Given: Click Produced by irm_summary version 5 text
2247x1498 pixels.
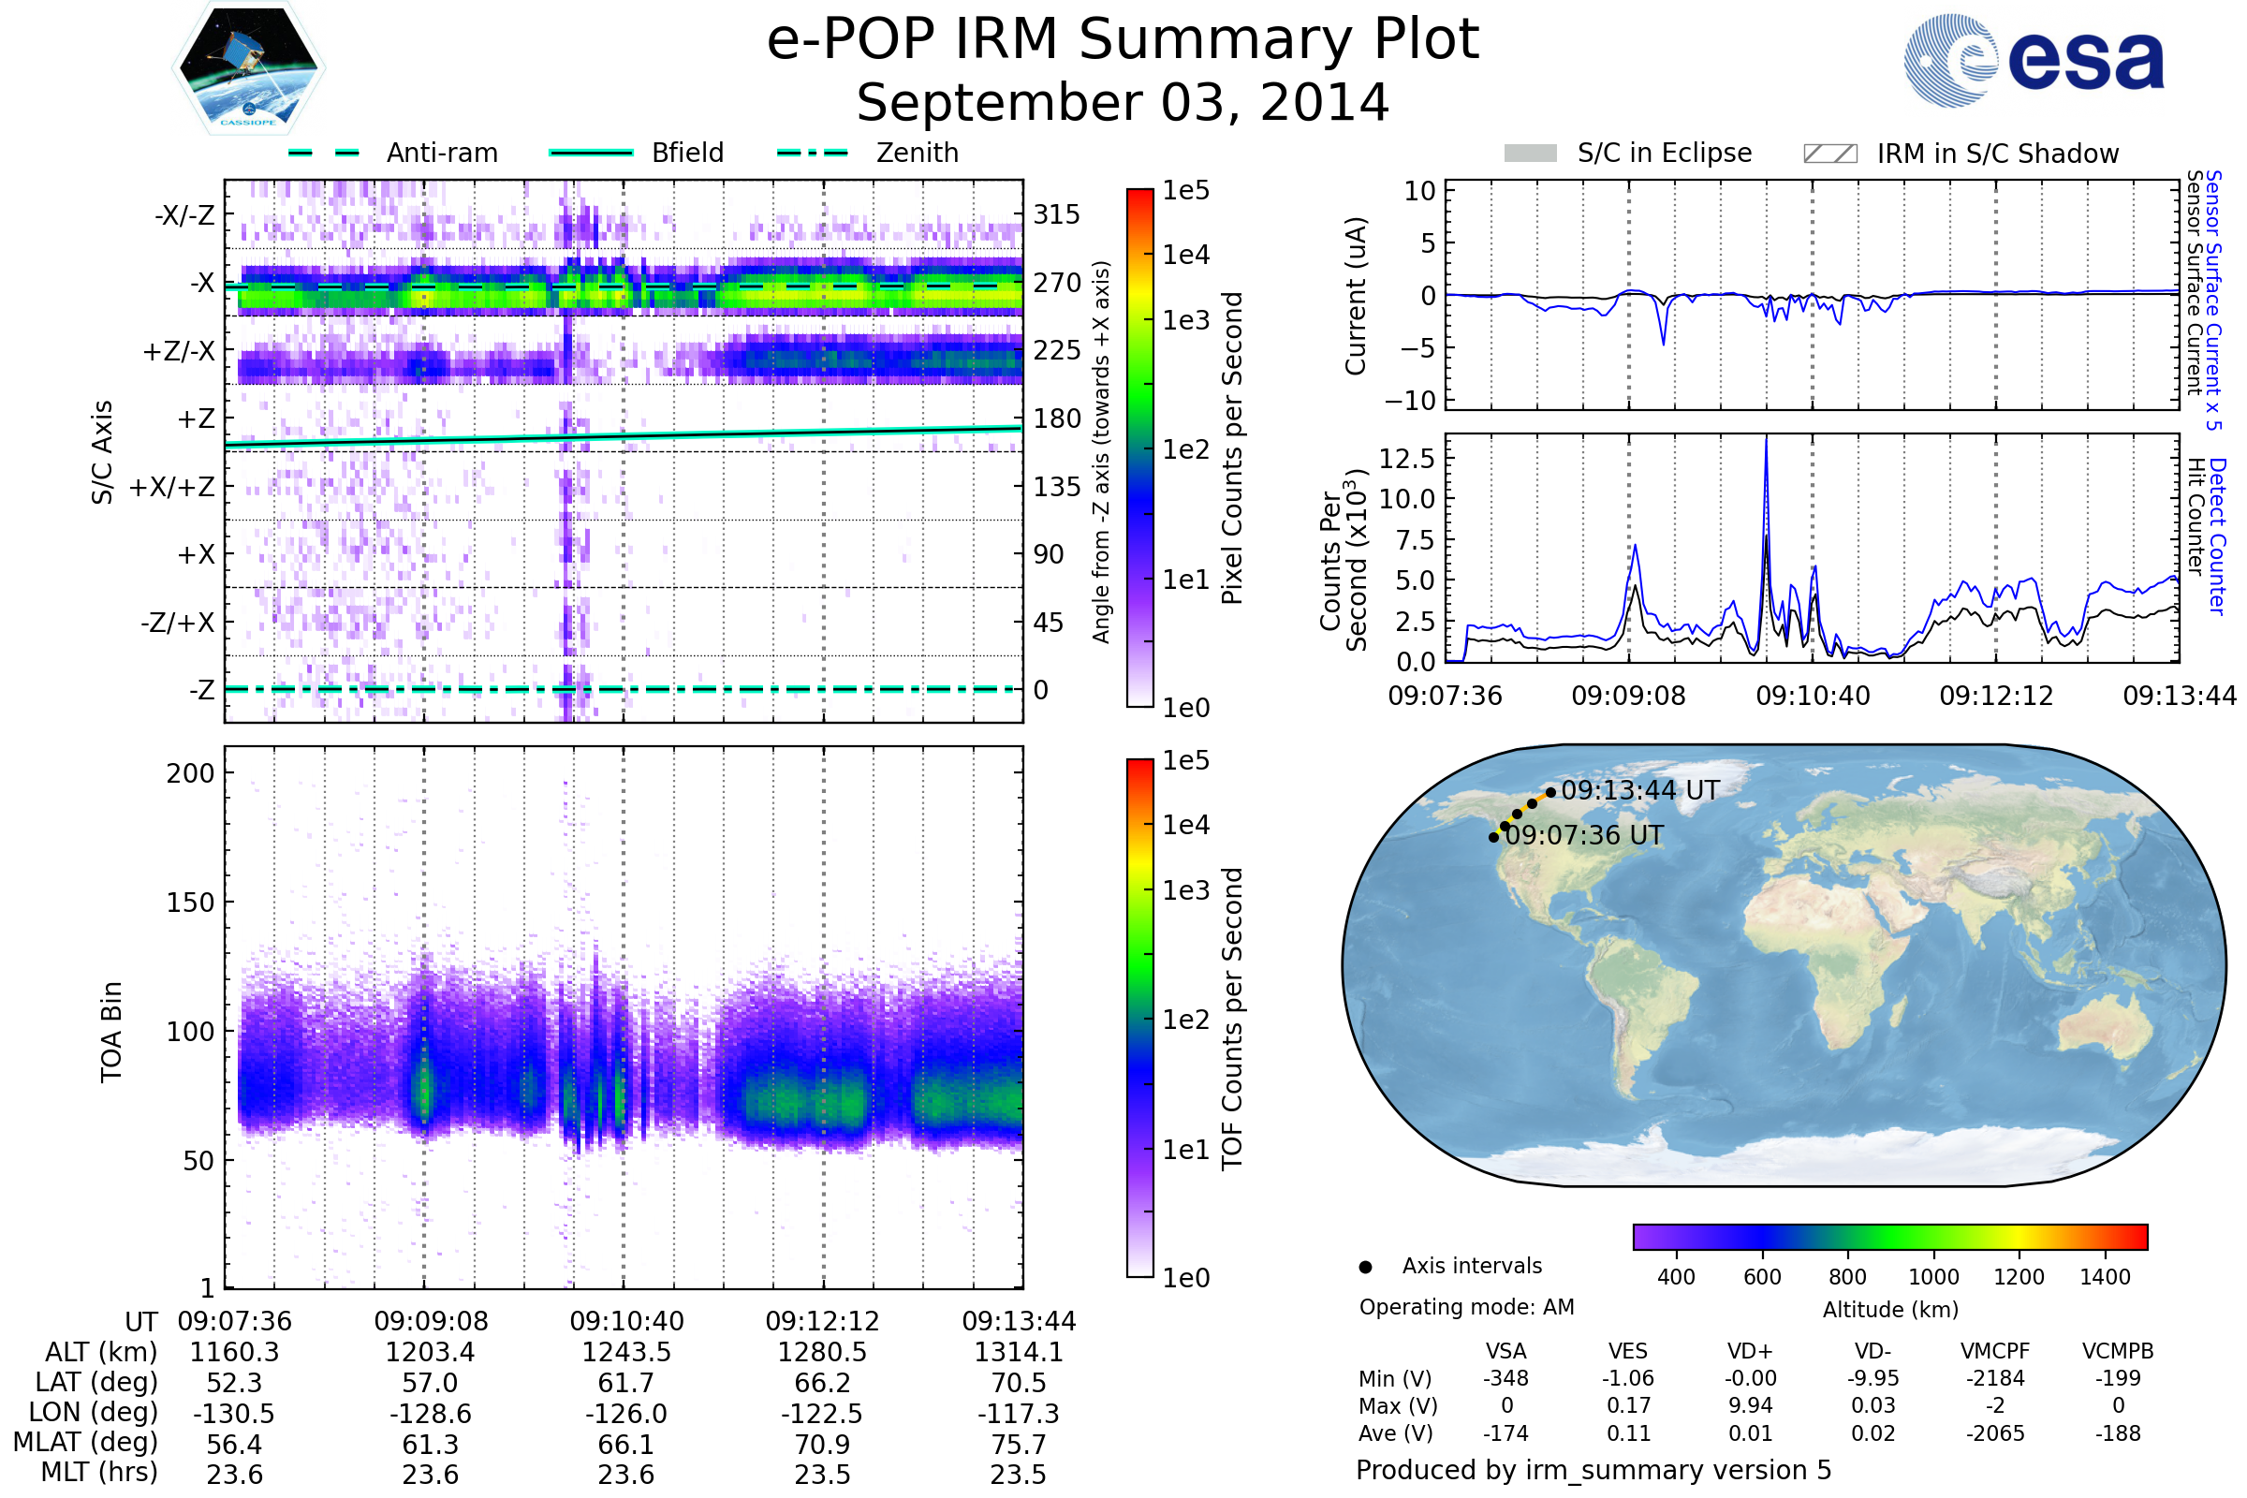Looking at the screenshot, I should pyautogui.click(x=1593, y=1469).
